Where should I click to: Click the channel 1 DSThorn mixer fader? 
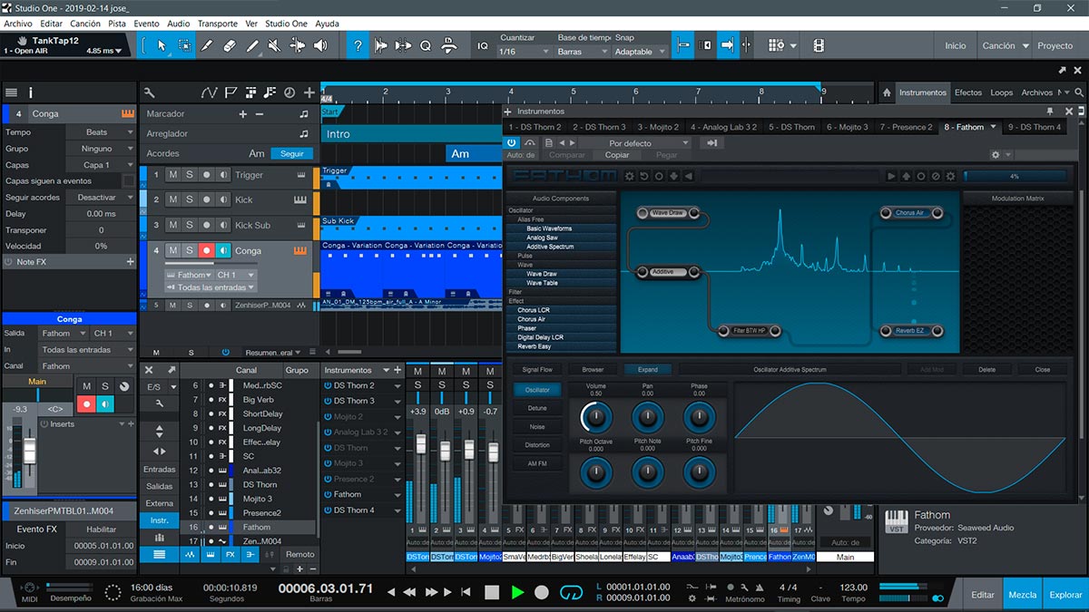point(420,445)
